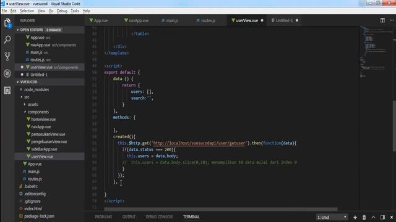This screenshot has height=222, width=396.
Task: Click the unsaved dot on userView.vue tab
Action: (x=262, y=20)
